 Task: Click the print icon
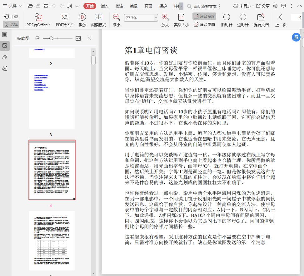click(46, 6)
